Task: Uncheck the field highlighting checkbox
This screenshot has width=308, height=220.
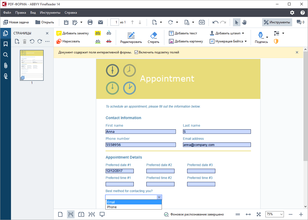Action: (x=136, y=52)
